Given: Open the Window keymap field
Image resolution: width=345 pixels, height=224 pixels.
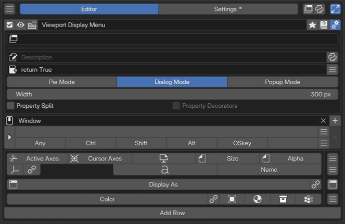Looking at the screenshot, I should [167, 121].
